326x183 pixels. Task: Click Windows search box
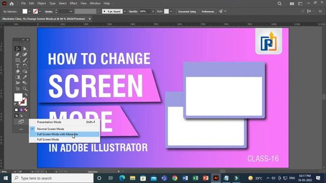click(x=52, y=178)
